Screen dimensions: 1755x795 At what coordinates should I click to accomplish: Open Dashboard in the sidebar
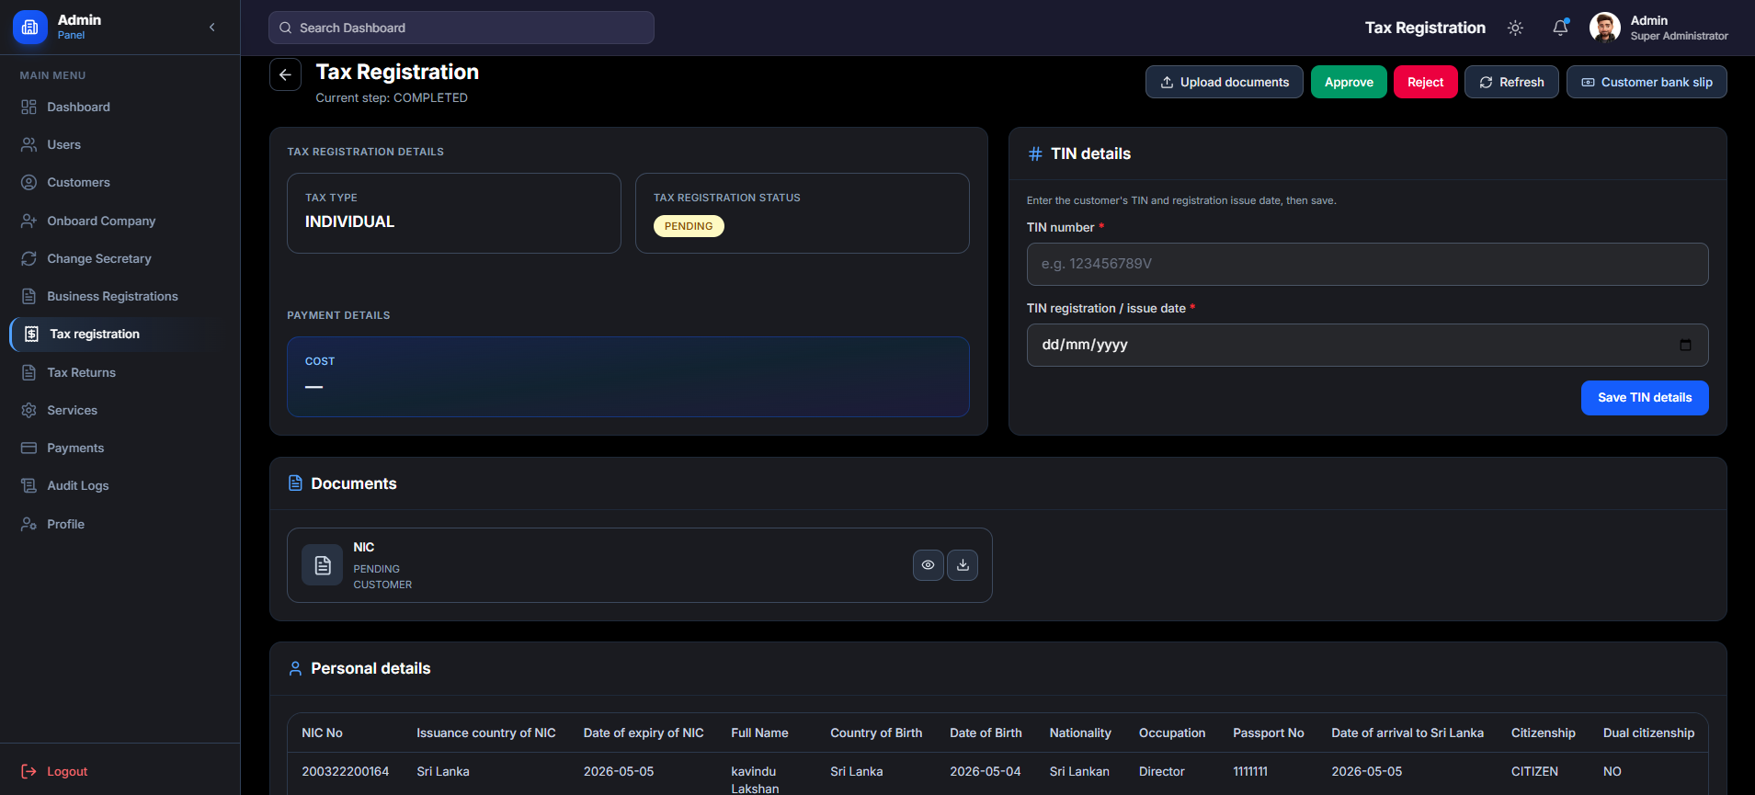coord(120,107)
